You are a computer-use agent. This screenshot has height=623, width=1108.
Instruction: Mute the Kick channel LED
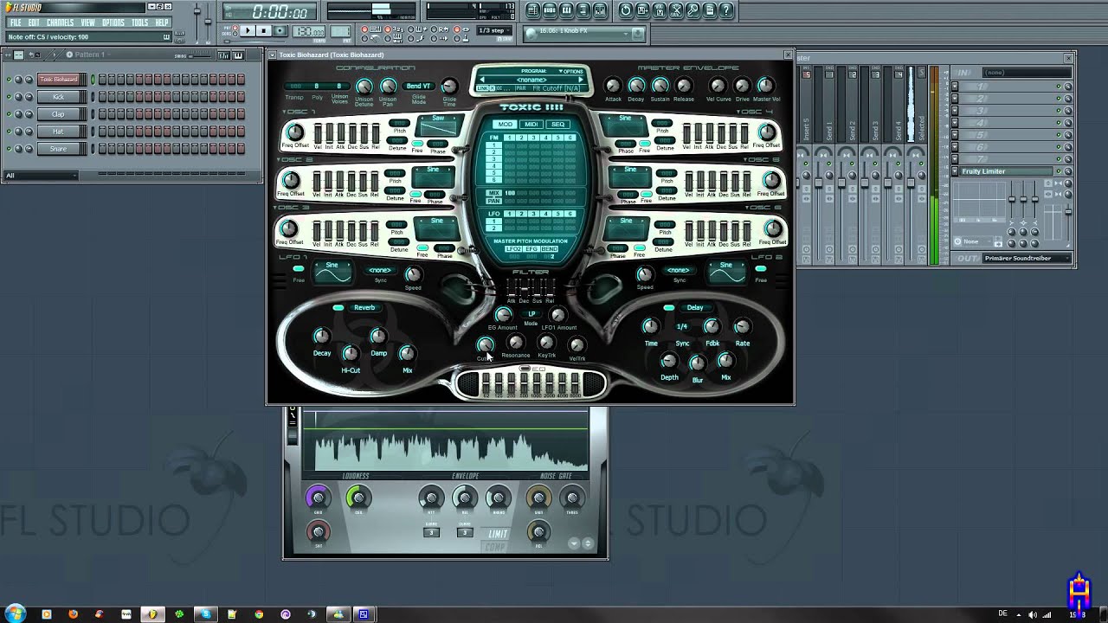[x=10, y=97]
